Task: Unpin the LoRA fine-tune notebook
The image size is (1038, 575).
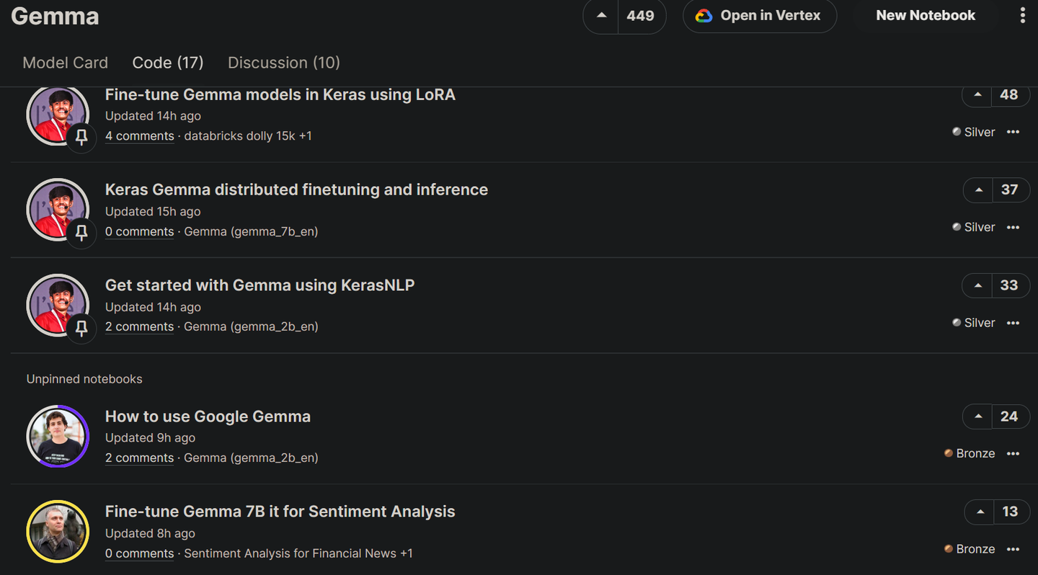Action: click(81, 137)
